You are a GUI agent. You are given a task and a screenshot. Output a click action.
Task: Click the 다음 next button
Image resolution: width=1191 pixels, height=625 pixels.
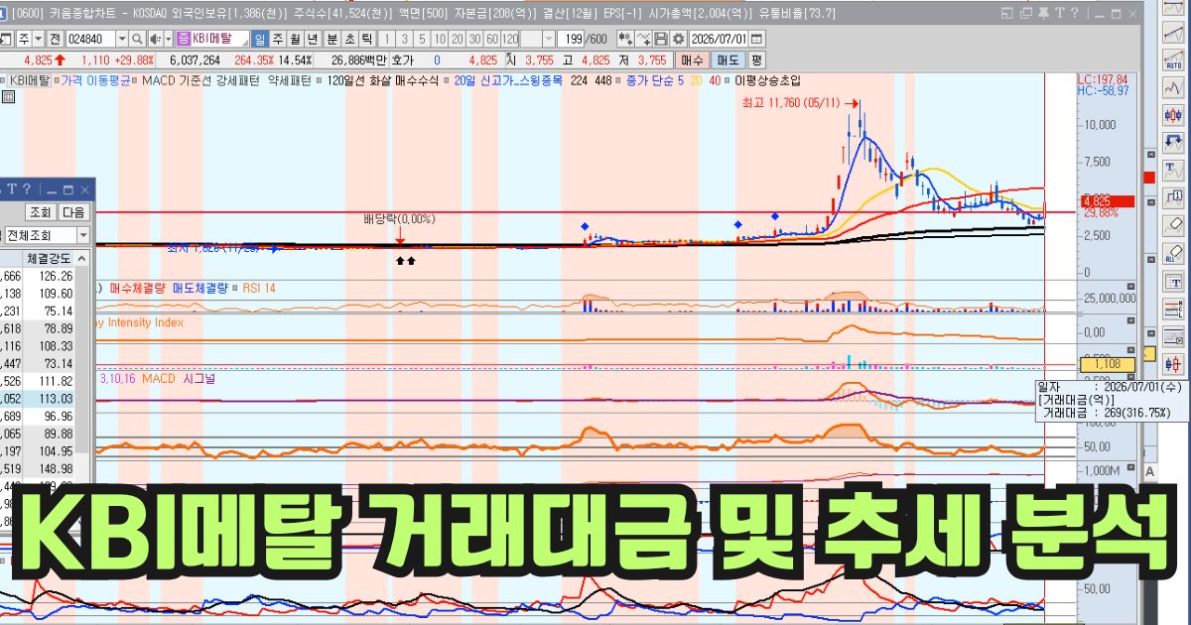point(74,212)
